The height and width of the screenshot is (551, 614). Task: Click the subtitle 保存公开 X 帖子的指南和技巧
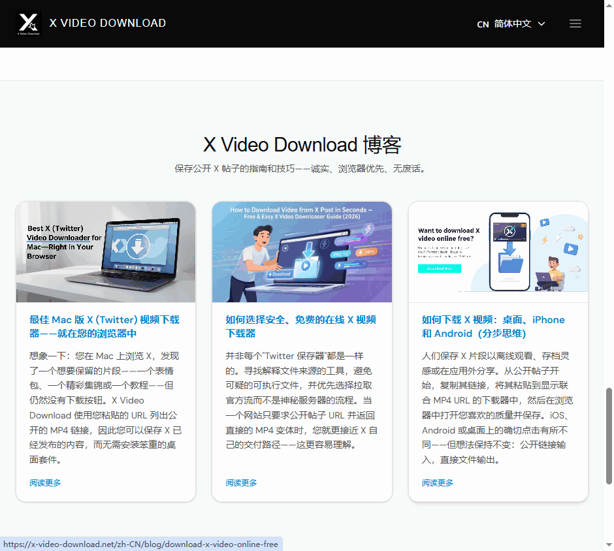[300, 168]
